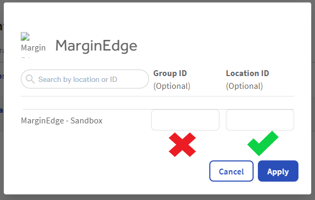The height and width of the screenshot is (200, 315).
Task: Click the magnifying glass search icon
Action: click(30, 79)
